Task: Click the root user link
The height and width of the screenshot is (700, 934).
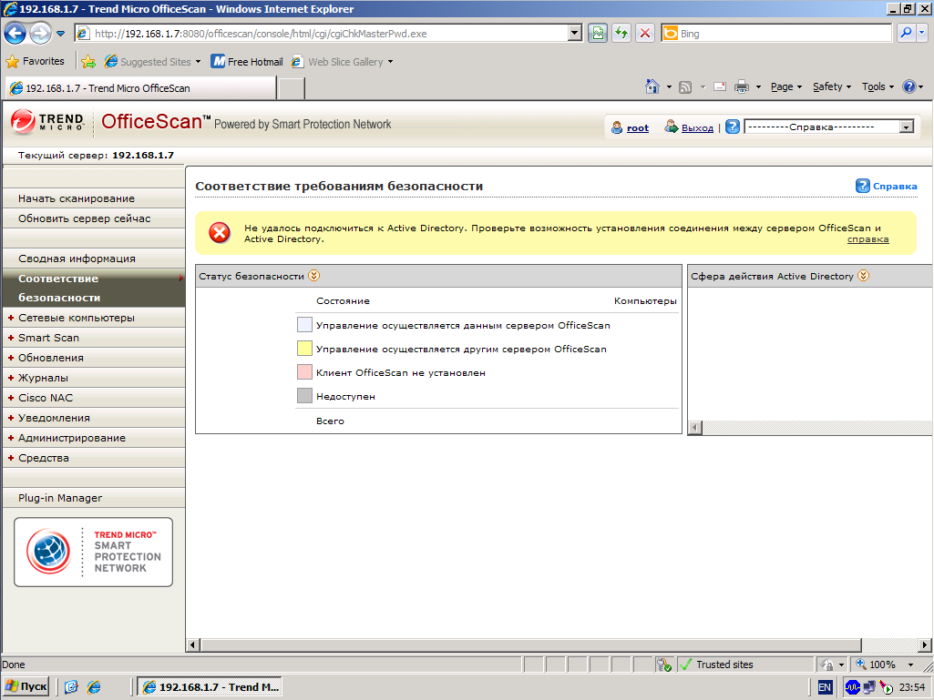Action: (637, 127)
